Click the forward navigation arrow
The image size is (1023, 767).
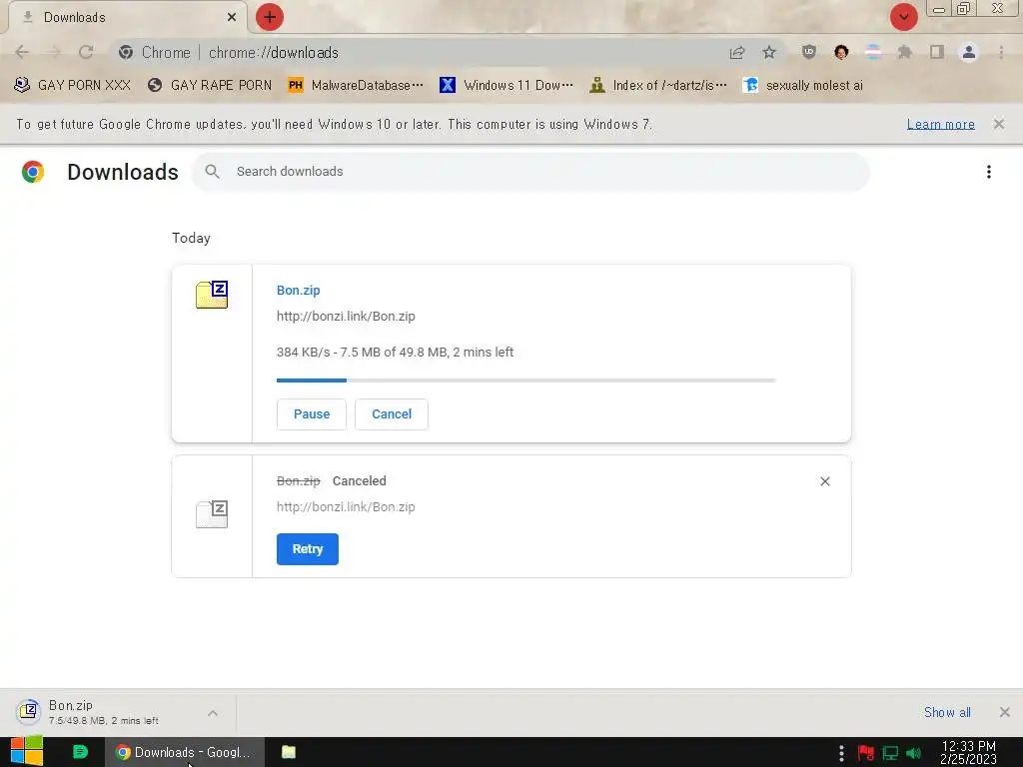(x=54, y=52)
